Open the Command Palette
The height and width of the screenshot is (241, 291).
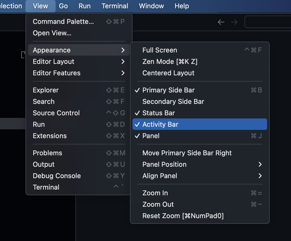[x=63, y=22]
